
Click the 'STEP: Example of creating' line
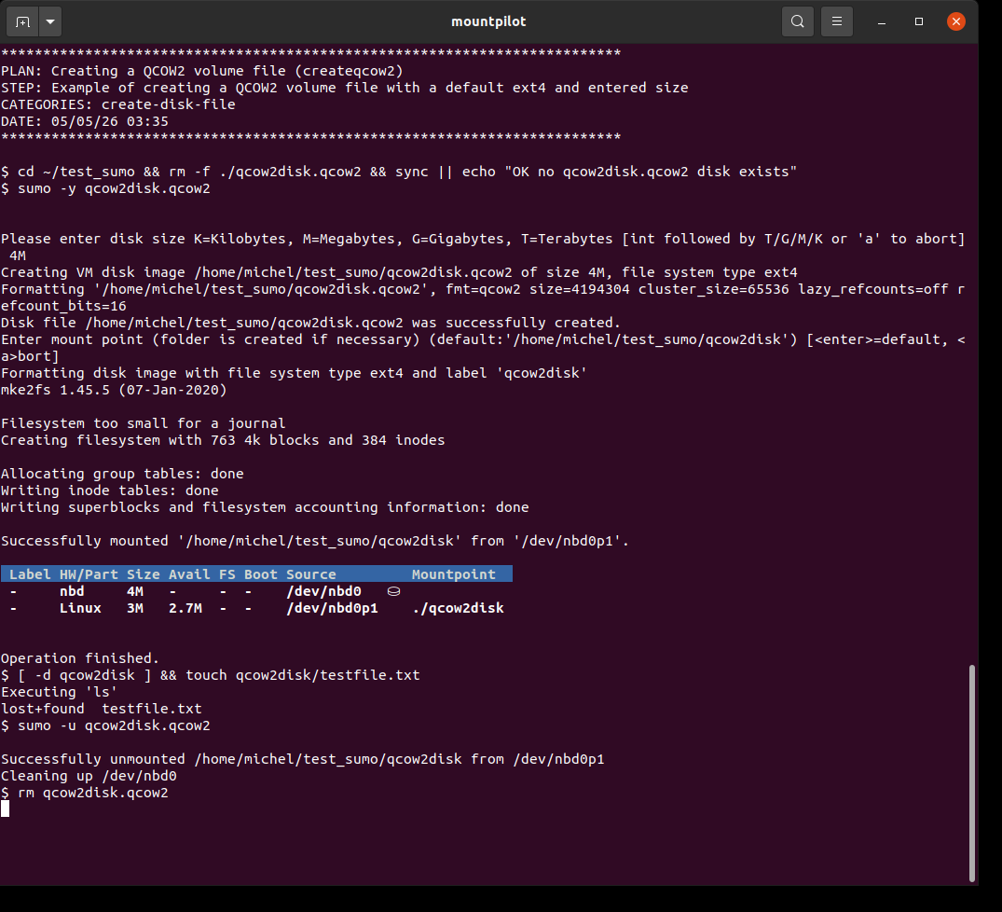345,88
